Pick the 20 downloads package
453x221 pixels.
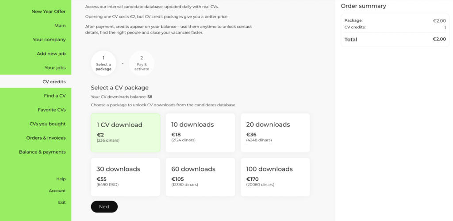click(x=275, y=133)
